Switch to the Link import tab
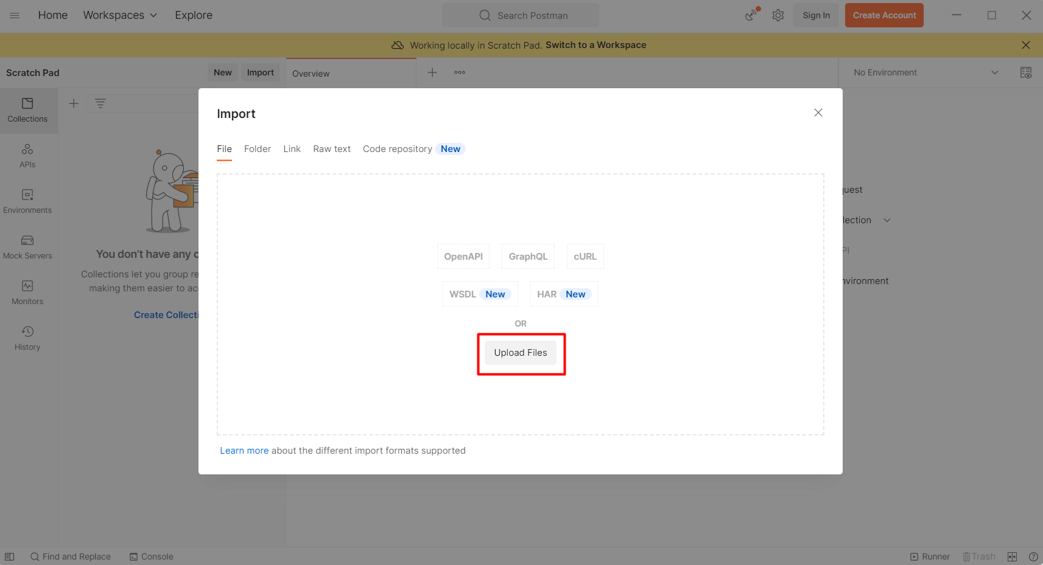 click(292, 149)
